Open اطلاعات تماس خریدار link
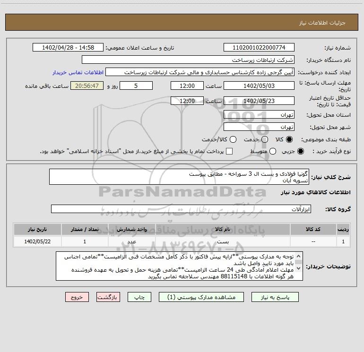364x352 pixels. (78, 72)
